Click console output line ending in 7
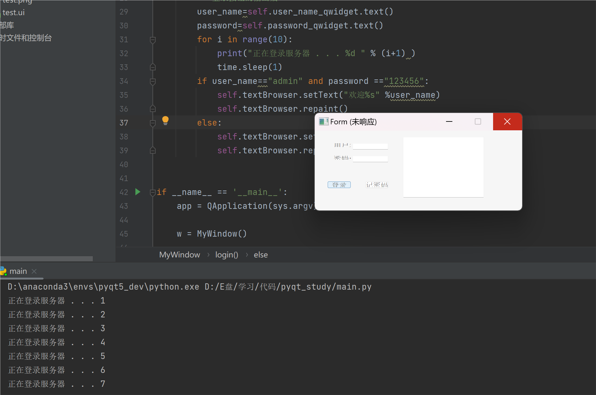This screenshot has height=395, width=596. coord(57,384)
